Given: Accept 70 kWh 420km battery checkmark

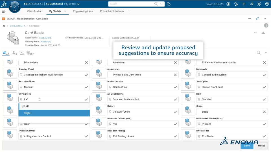Looking at the screenshot, I should 175,112.
